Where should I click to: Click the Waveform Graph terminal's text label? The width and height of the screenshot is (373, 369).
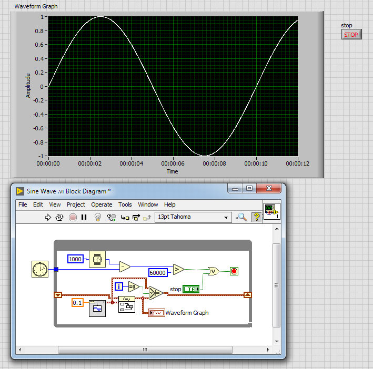(187, 313)
